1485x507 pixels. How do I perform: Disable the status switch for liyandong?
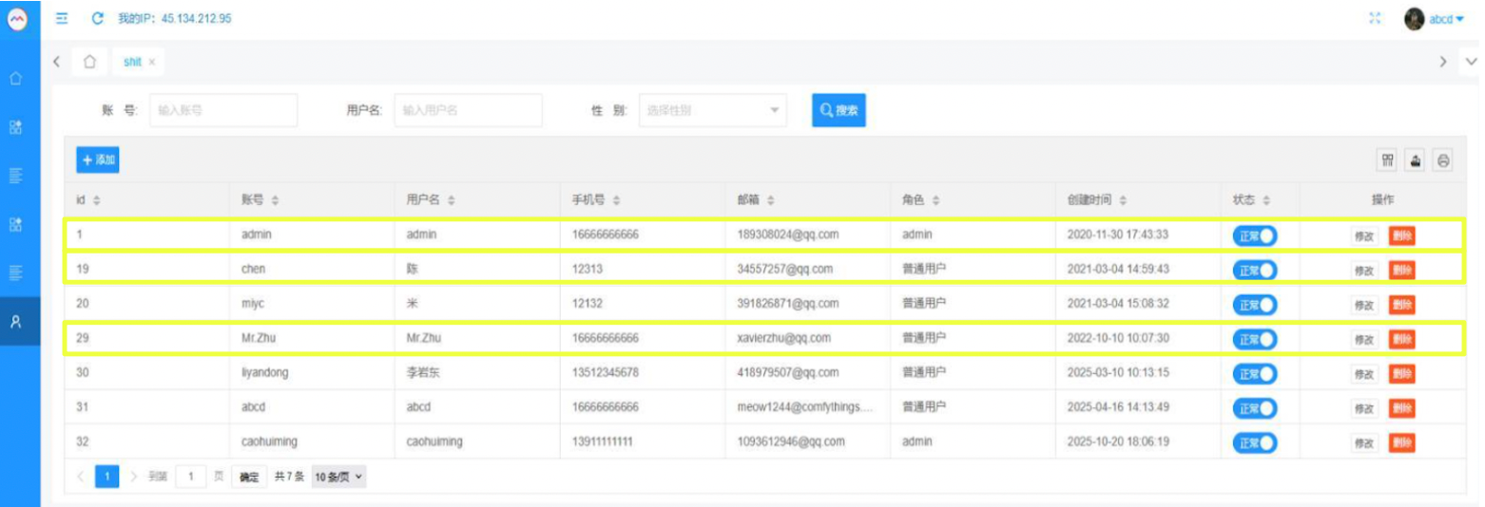pyautogui.click(x=1254, y=373)
